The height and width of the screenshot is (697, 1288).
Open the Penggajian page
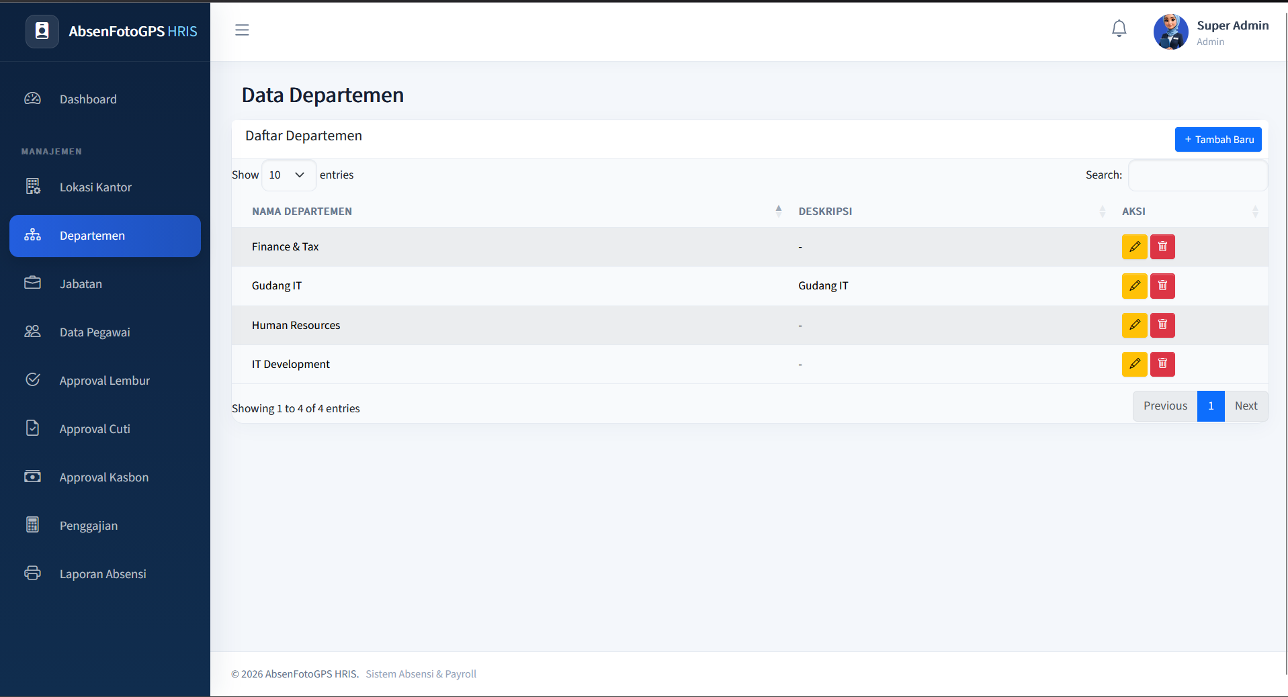pyautogui.click(x=105, y=526)
